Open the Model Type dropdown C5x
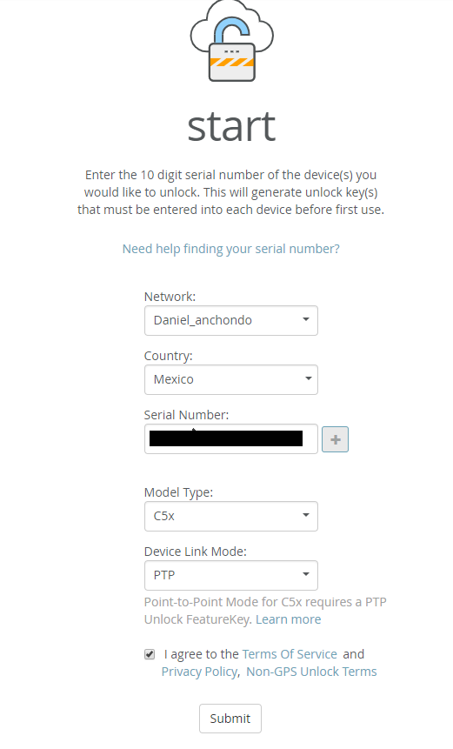The height and width of the screenshot is (749, 453). (231, 517)
